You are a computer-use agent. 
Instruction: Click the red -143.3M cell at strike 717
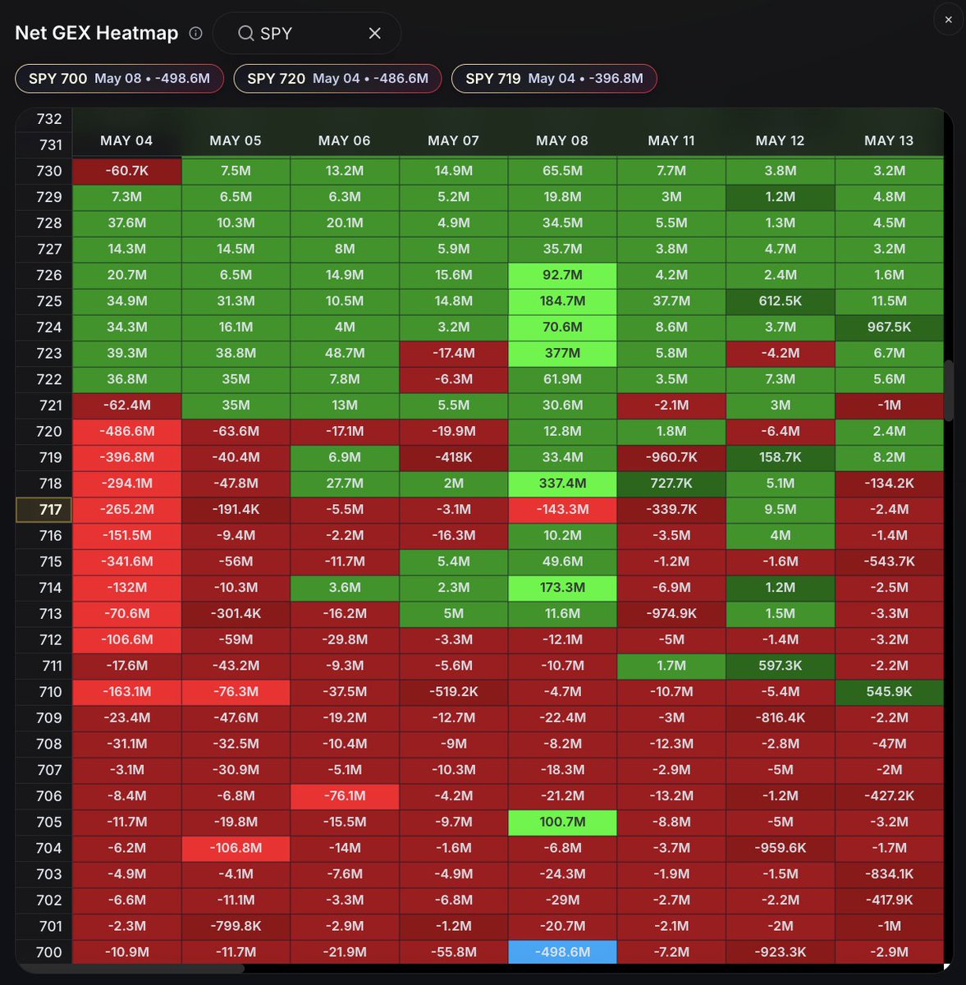click(562, 510)
